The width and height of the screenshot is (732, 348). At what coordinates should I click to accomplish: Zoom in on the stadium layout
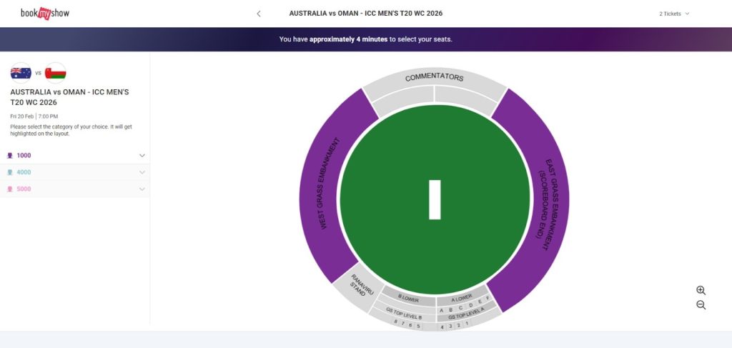coord(701,290)
